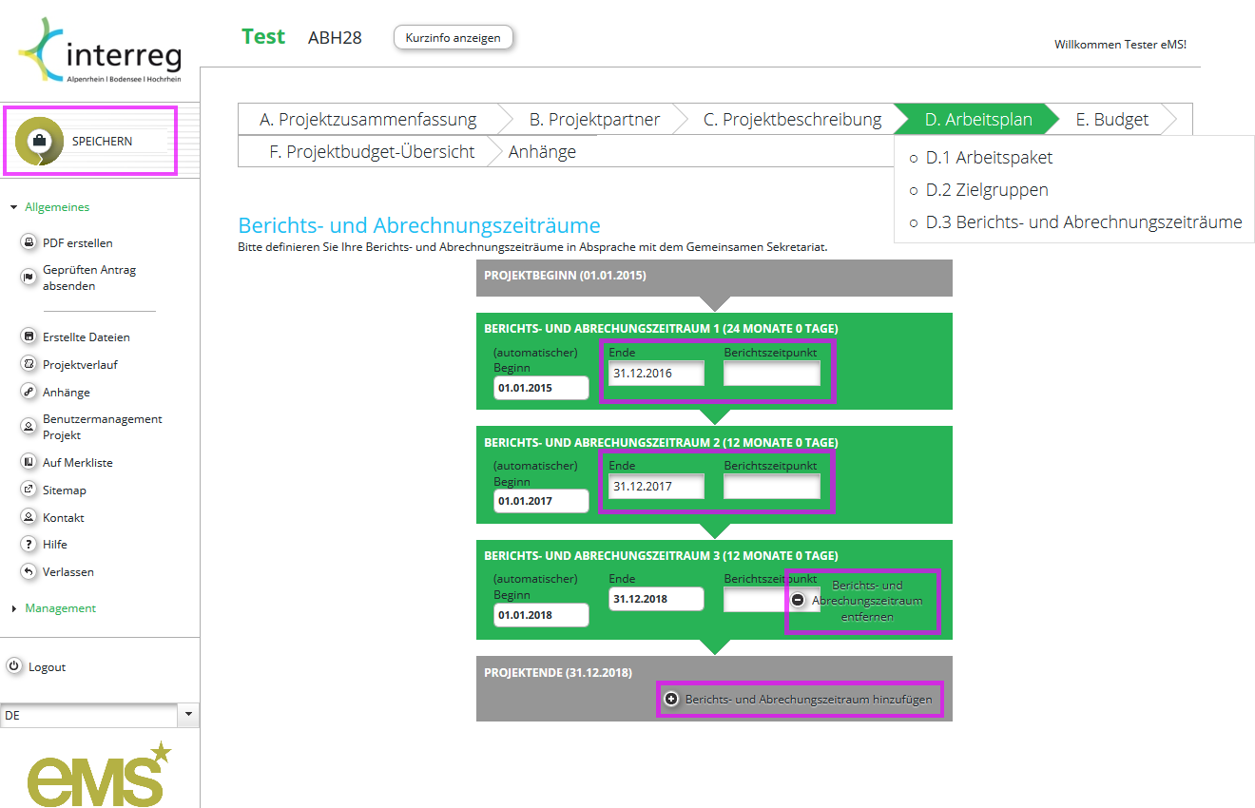Open the B. Projektpartner tab
Viewport: 1255px width, 808px height.
click(x=594, y=120)
